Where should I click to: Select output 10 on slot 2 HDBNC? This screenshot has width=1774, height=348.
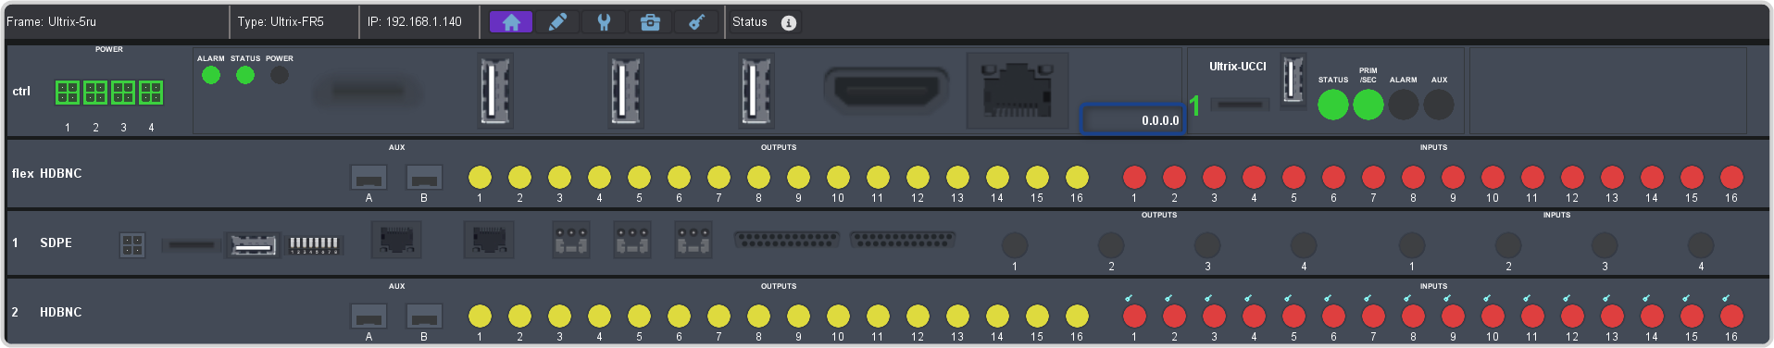click(838, 316)
